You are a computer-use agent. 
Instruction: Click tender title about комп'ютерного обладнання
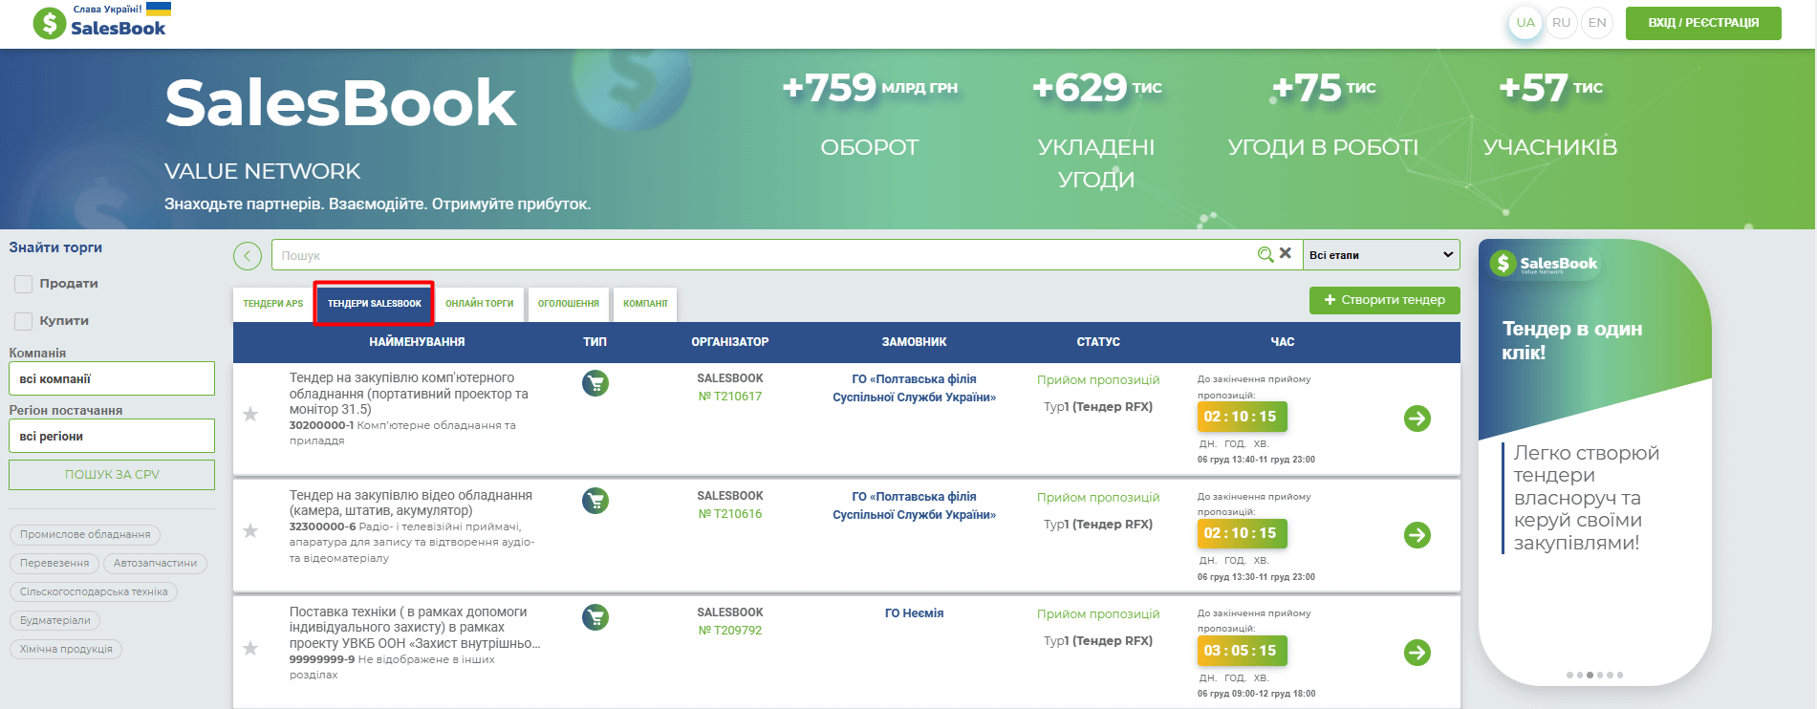coord(409,394)
